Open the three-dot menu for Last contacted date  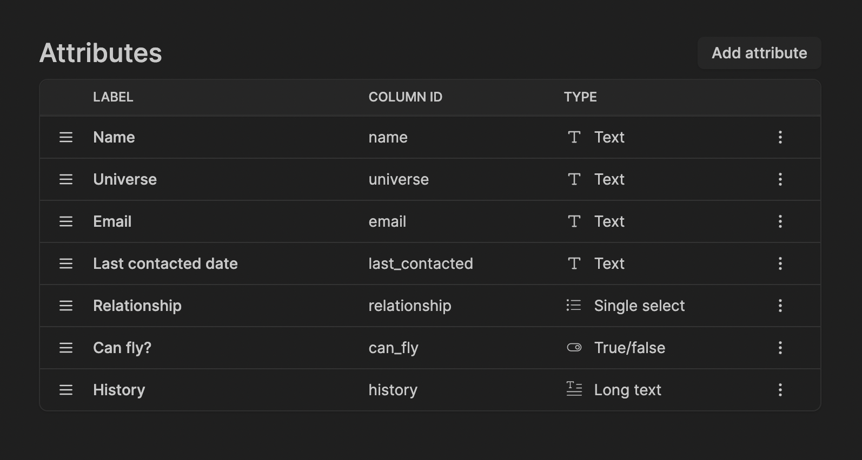(x=780, y=263)
